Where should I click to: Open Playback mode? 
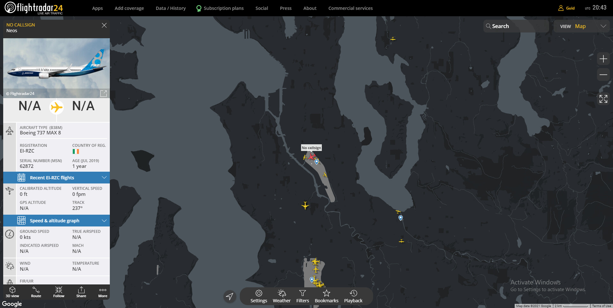[353, 296]
